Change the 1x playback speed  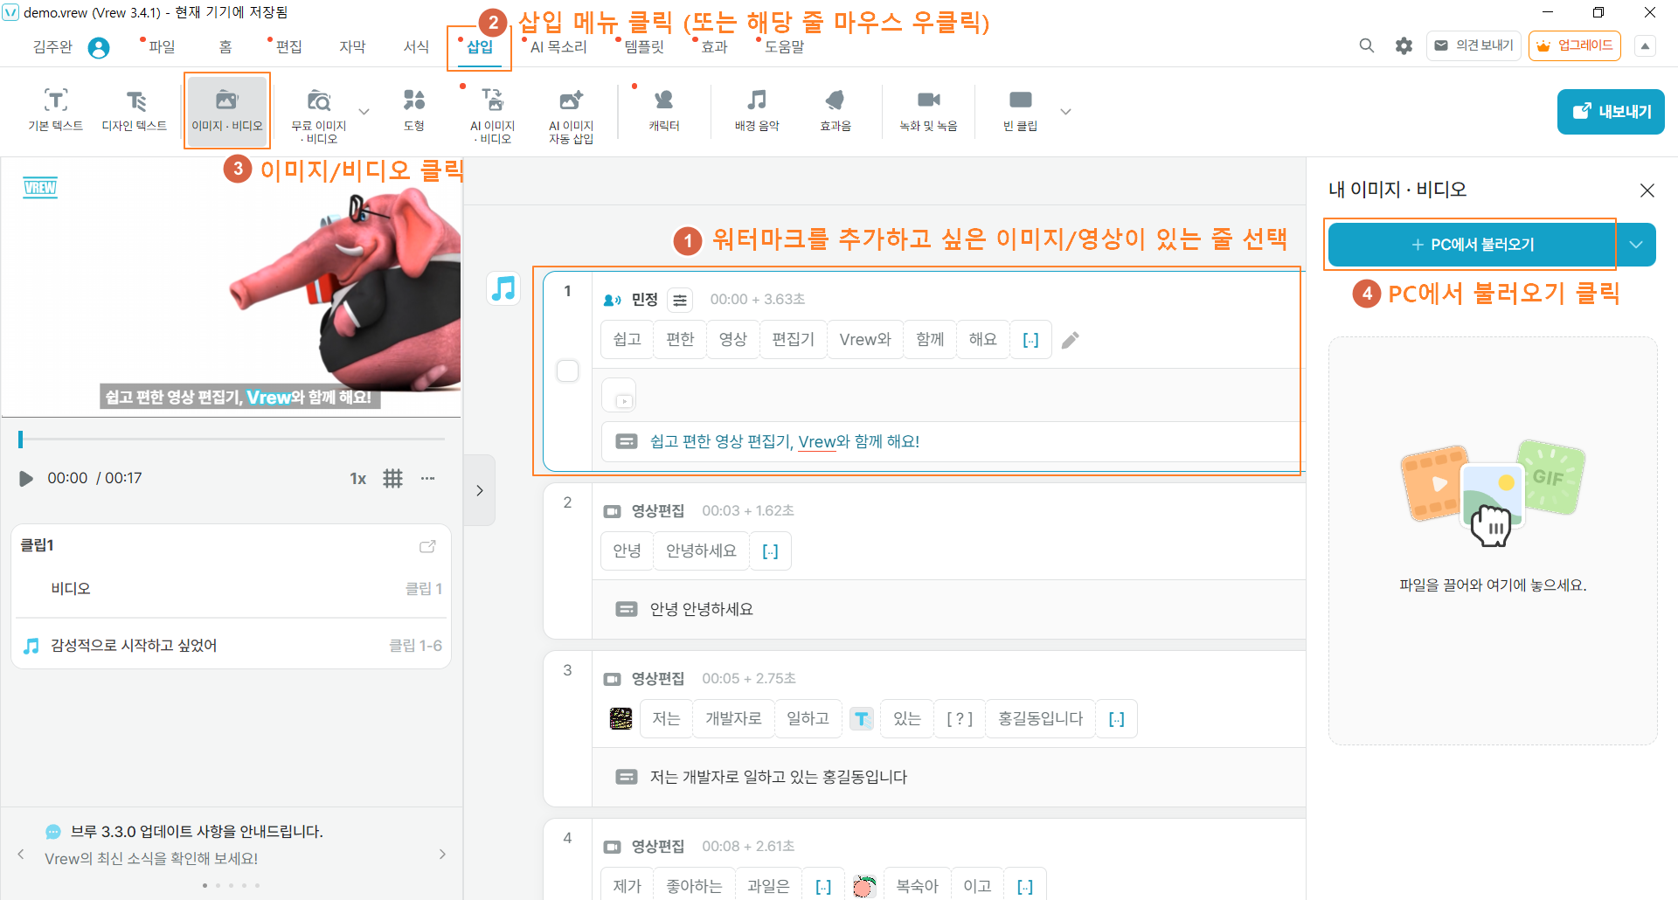tap(357, 478)
